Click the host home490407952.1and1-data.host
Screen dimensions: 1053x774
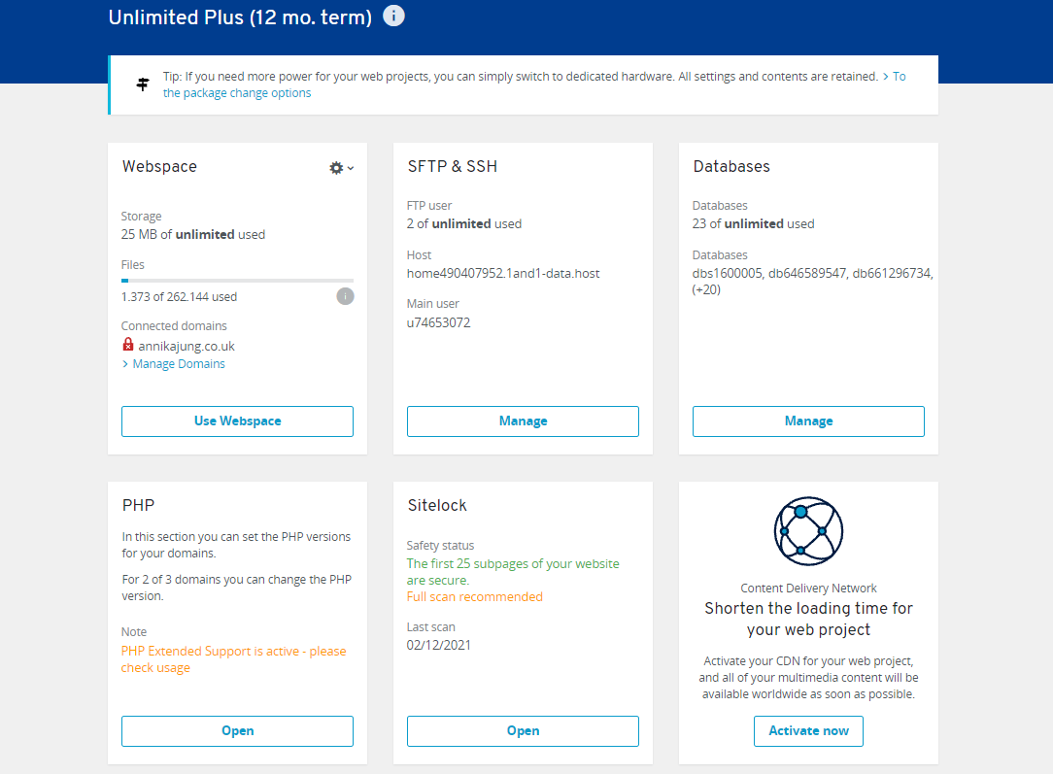point(503,273)
